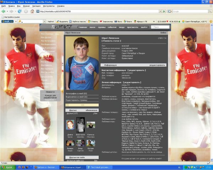The image size is (213, 170).
Task: Expand hidden Mail.ru toolbar items chevron
Action: pyautogui.click(x=154, y=21)
